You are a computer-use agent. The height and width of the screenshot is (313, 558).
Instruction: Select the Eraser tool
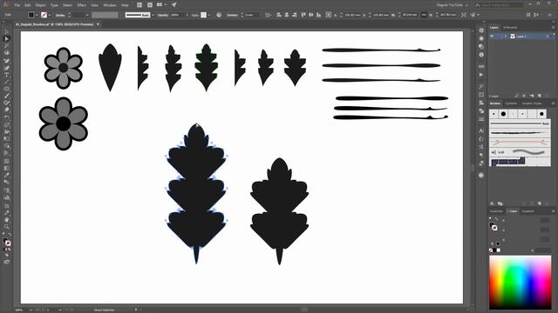(x=7, y=110)
